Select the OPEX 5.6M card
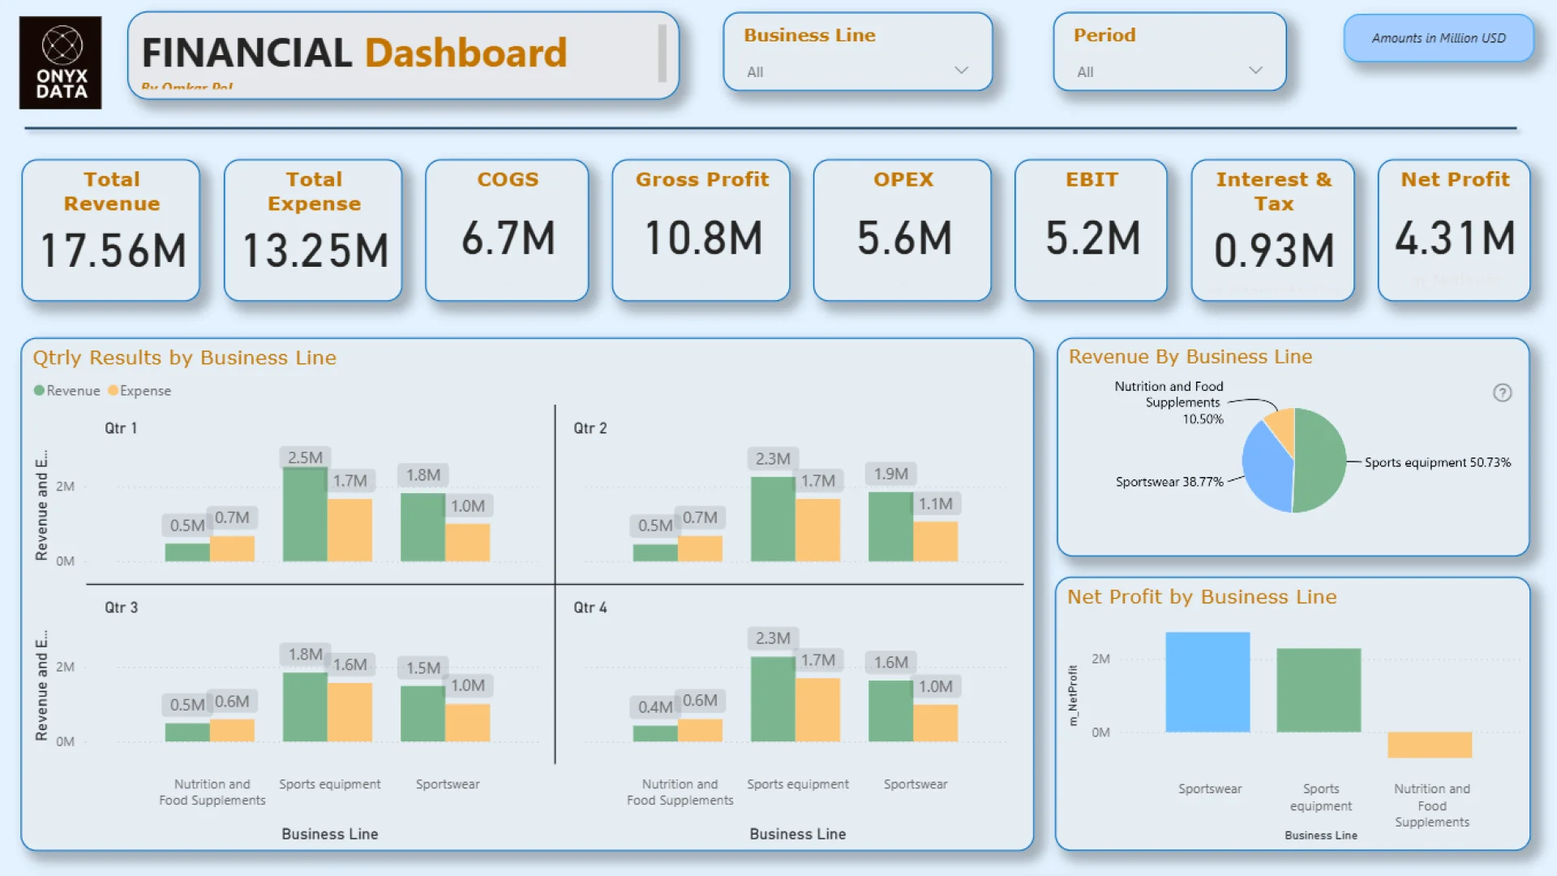The image size is (1557, 876). tap(903, 230)
